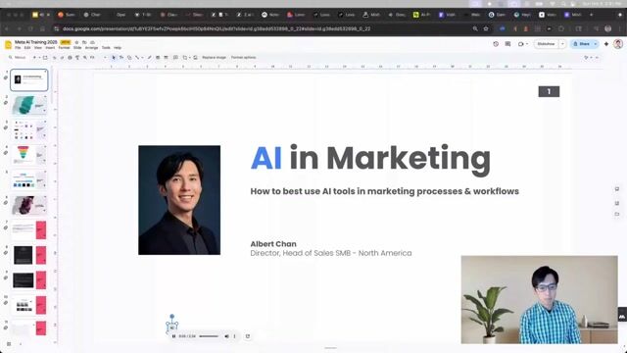
Task: Click the slide number 1 box
Action: [549, 91]
